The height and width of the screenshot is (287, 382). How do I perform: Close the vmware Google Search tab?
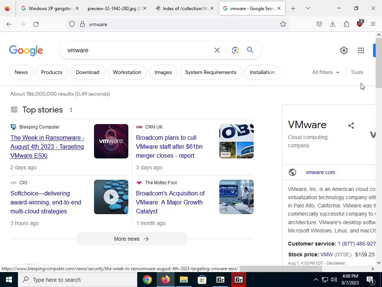tap(279, 8)
